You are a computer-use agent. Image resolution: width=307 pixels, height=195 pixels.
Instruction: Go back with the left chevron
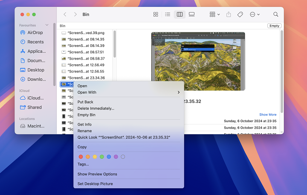(x=65, y=14)
